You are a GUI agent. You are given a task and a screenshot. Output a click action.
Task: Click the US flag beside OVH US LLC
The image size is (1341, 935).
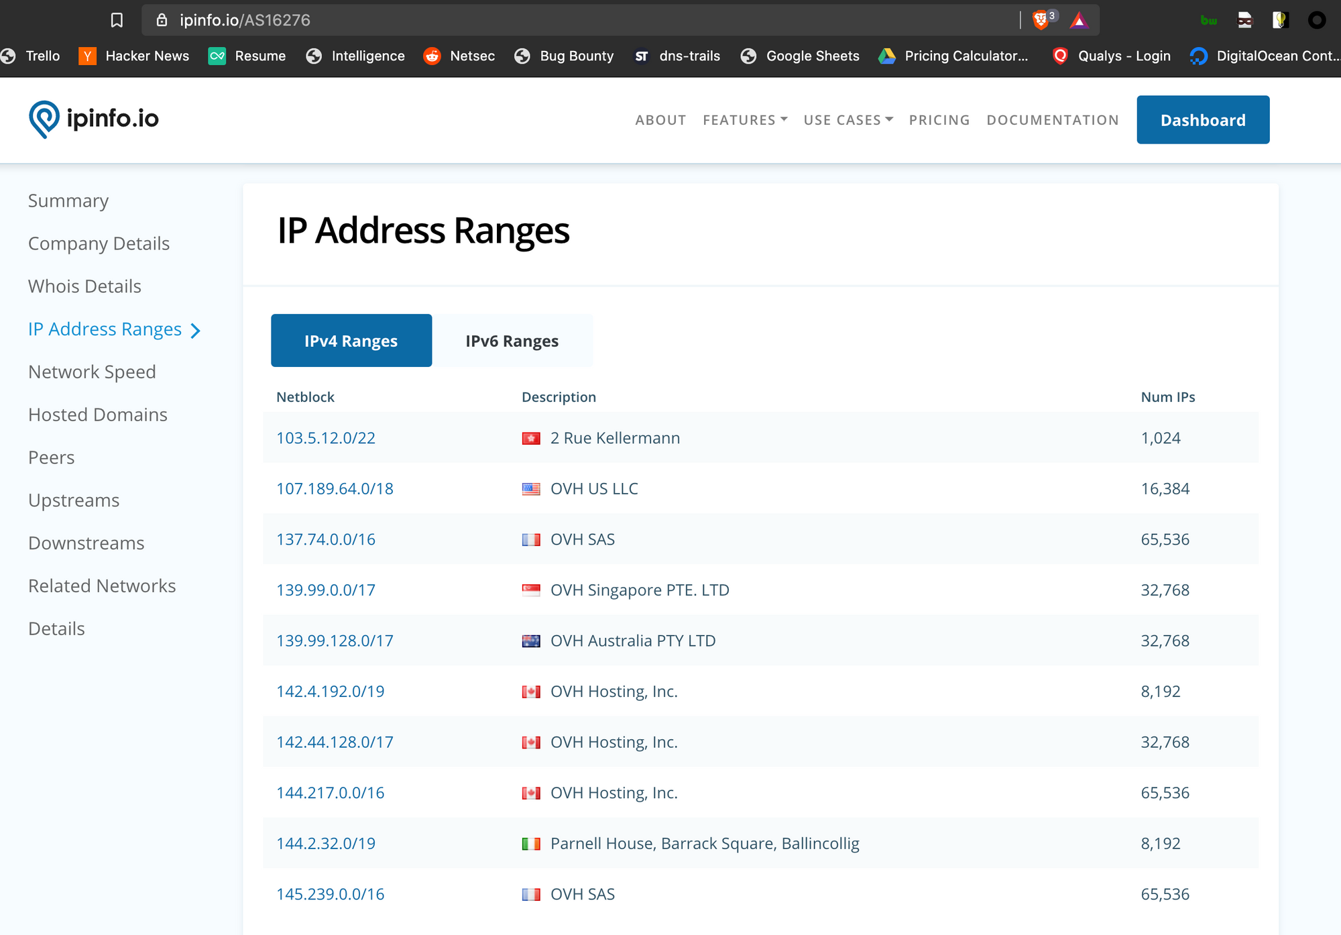click(x=531, y=489)
